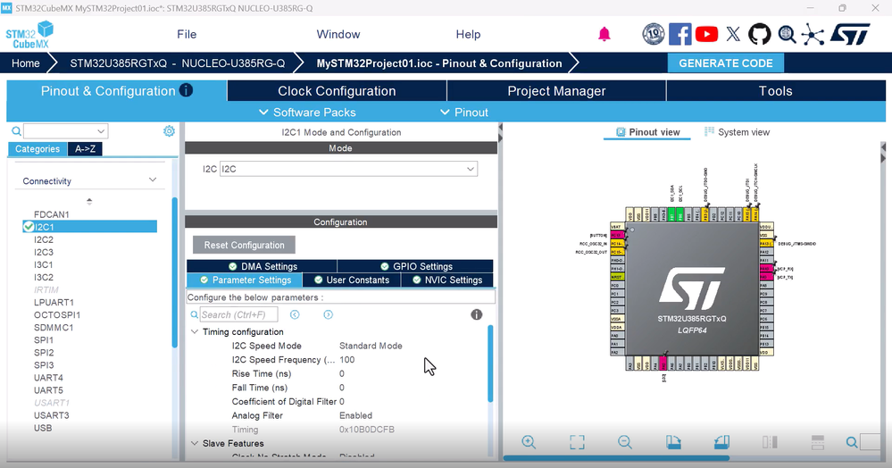
Task: Show peripherals by Categories
Action: pos(38,148)
